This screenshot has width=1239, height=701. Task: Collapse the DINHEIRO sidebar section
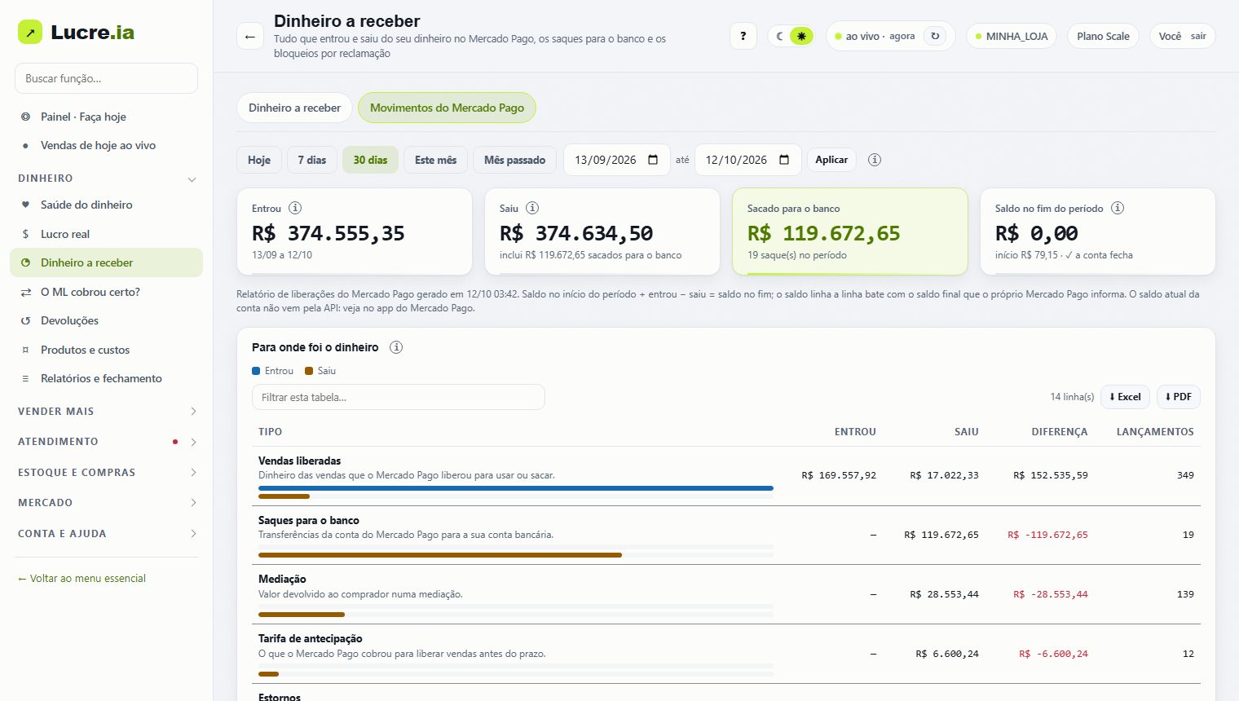[x=107, y=179]
